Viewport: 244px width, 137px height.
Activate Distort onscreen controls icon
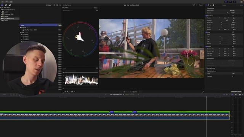coord(233,46)
